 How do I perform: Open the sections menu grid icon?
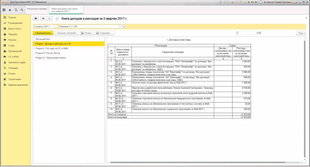tap(4, 10)
